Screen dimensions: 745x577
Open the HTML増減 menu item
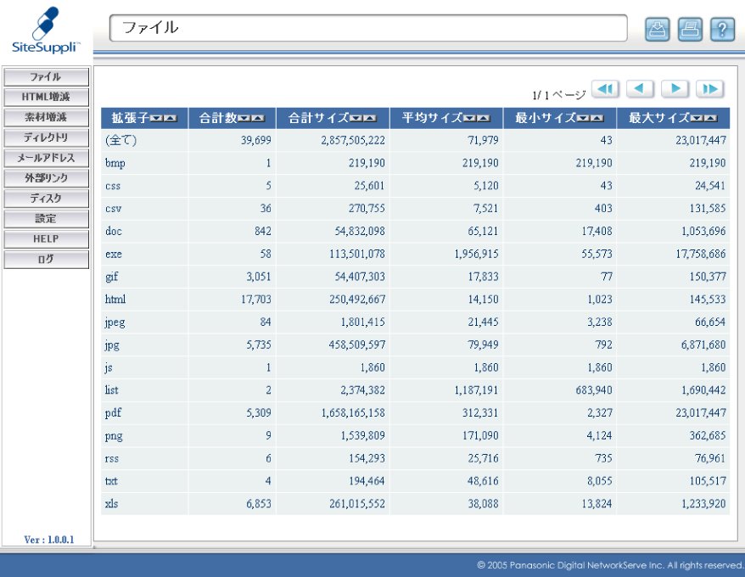pyautogui.click(x=46, y=98)
